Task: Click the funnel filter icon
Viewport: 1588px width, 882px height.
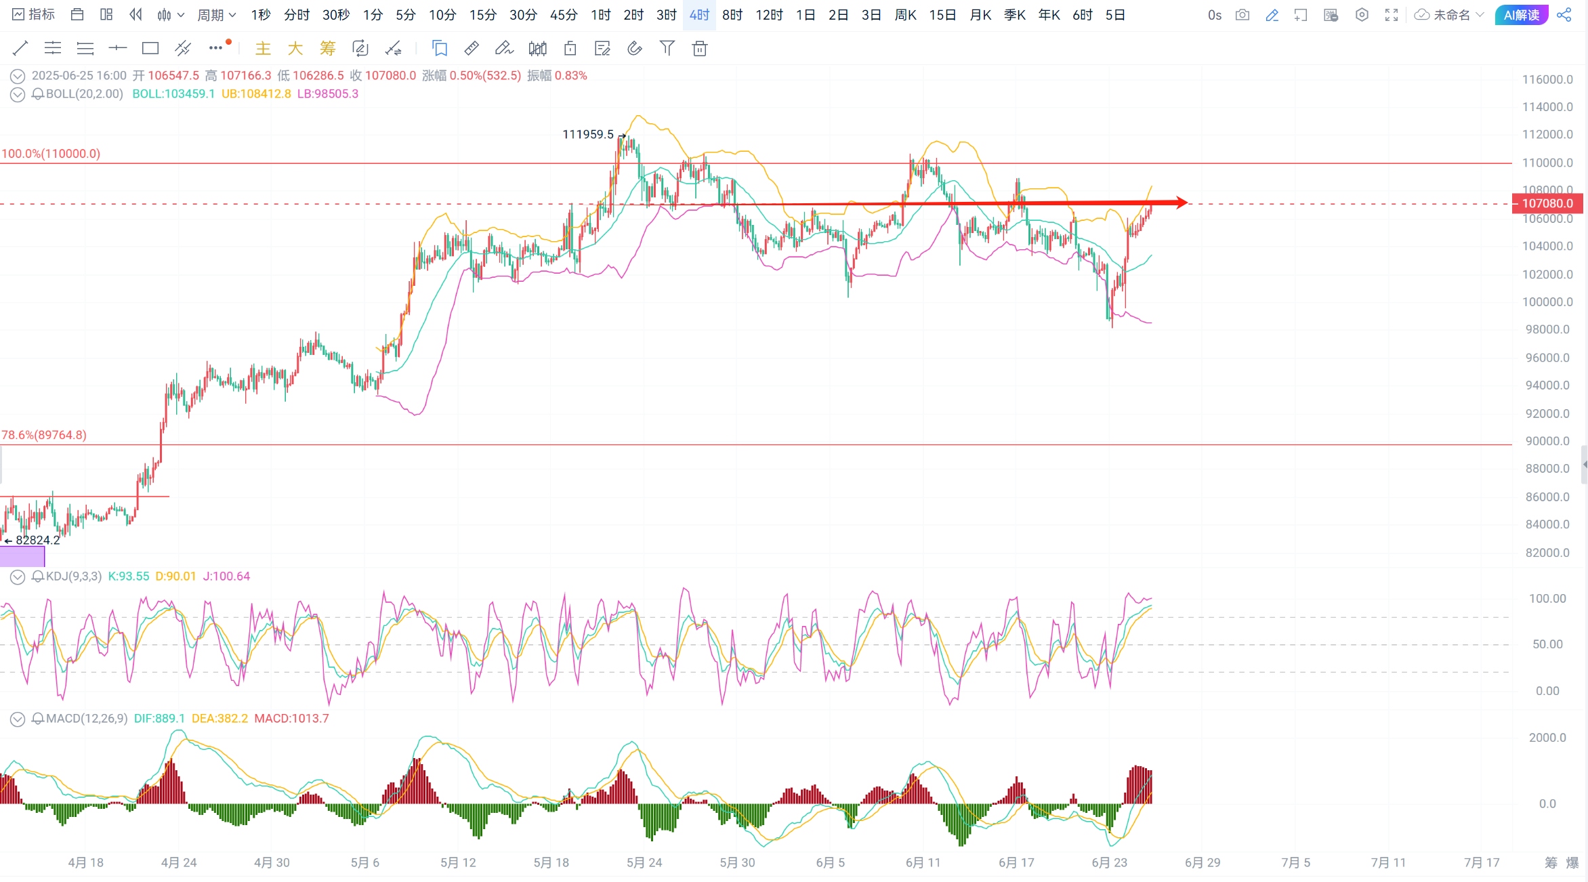Action: (667, 48)
